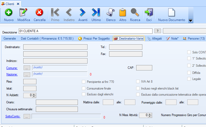The image size is (206, 127).
Task: Check the Diffida option
Action: click(189, 73)
